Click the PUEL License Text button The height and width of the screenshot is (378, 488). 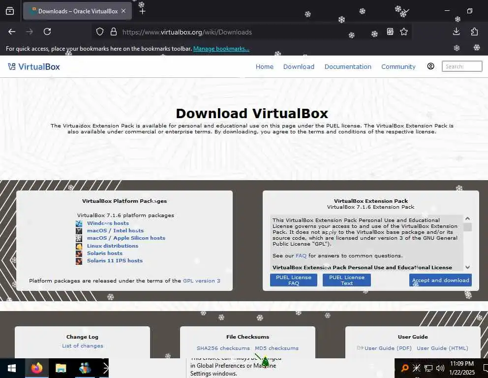347,280
